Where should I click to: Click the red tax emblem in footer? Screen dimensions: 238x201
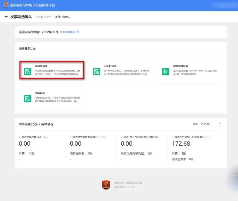pyautogui.click(x=106, y=185)
